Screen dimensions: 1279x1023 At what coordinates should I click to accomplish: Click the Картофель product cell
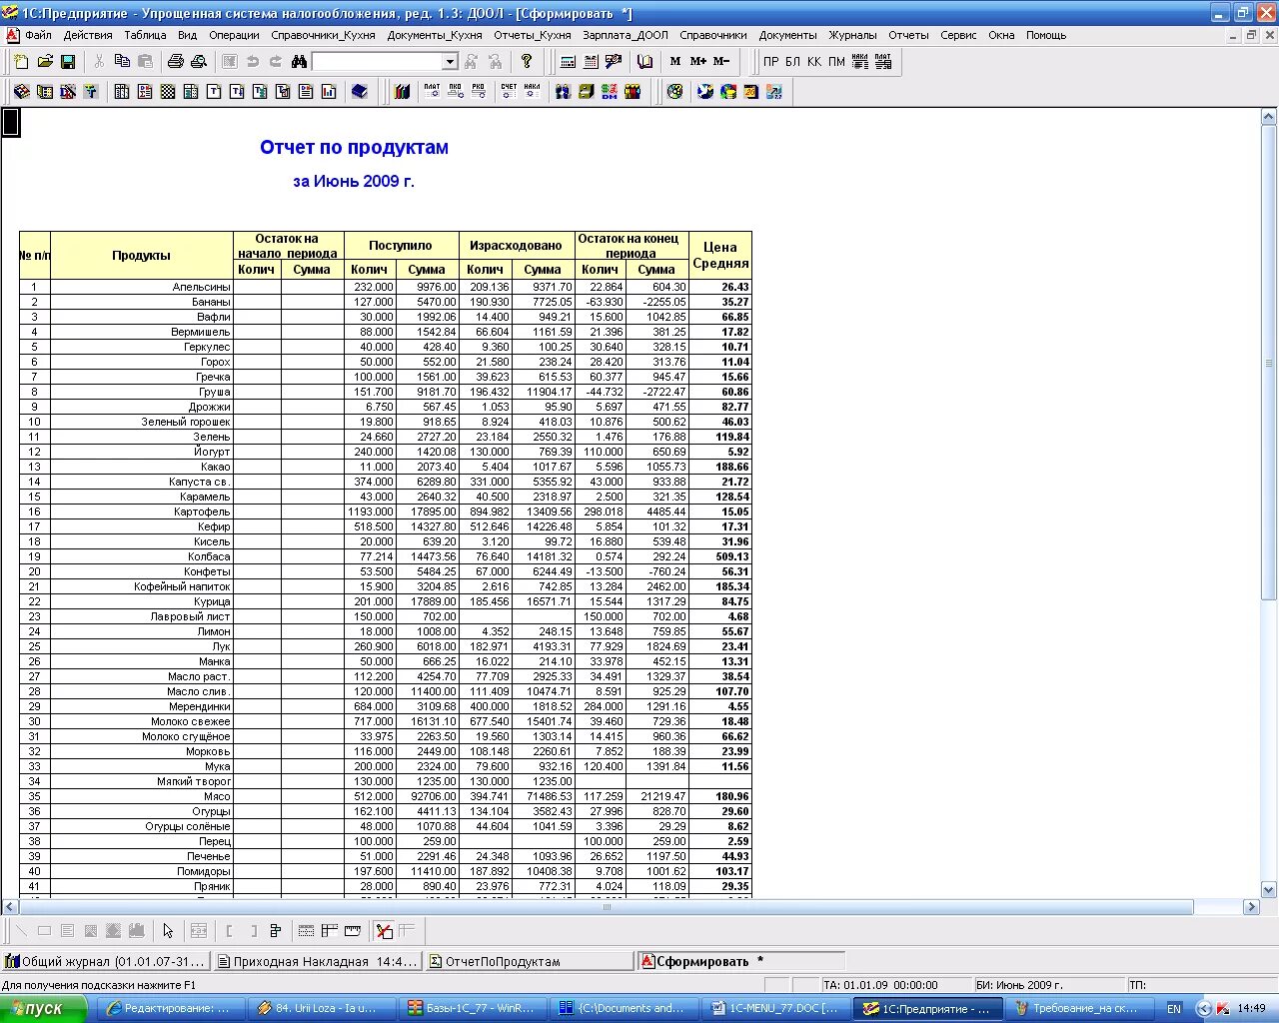pyautogui.click(x=142, y=511)
